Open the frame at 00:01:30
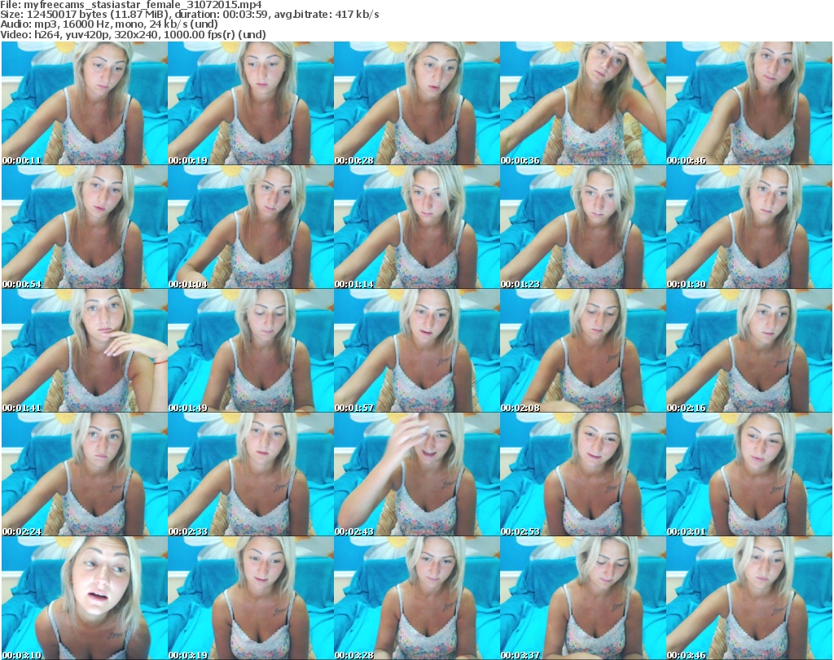834x660 pixels. pos(749,227)
